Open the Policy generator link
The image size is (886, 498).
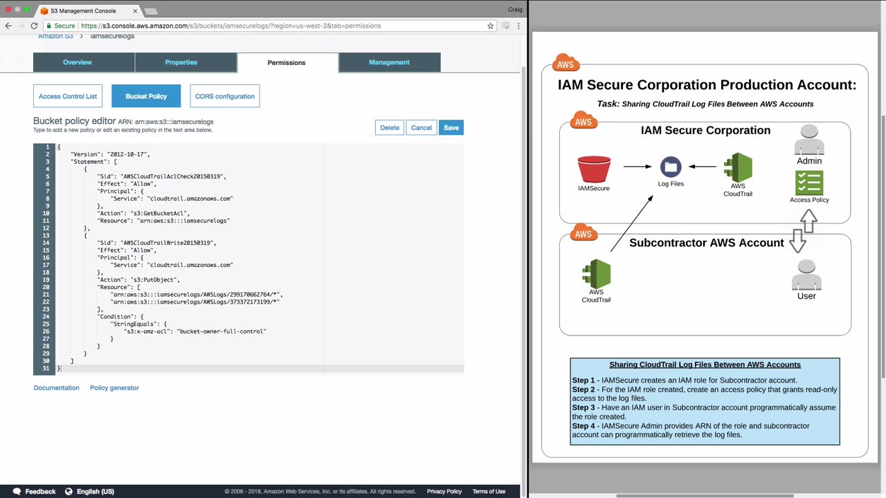click(114, 388)
